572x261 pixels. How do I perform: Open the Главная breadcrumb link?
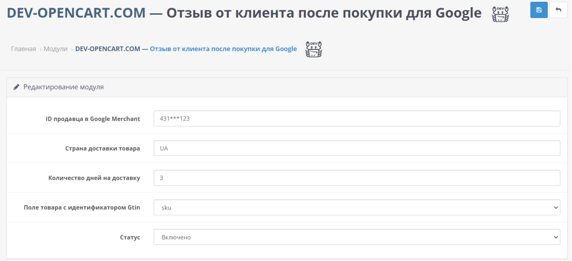click(23, 49)
